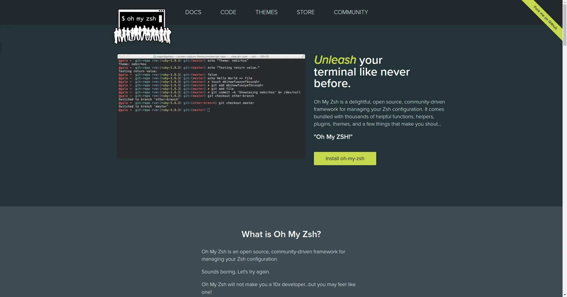
Task: Click the fullscreen arrows in terminal image titlebar
Action: pyautogui.click(x=303, y=56)
